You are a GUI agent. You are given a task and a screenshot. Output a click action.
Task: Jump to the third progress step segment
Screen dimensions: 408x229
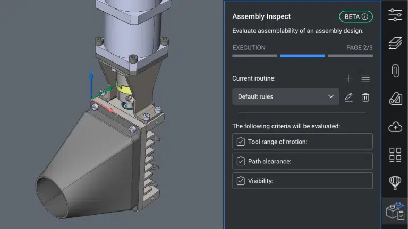click(350, 55)
